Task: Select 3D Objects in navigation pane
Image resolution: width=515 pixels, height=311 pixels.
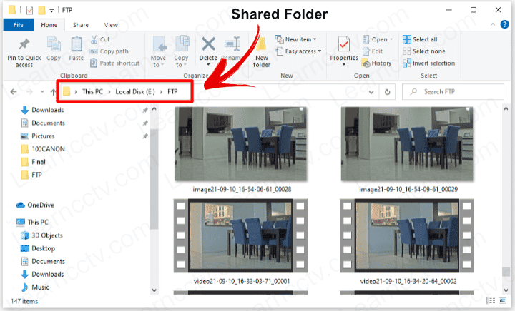Action: coord(46,235)
